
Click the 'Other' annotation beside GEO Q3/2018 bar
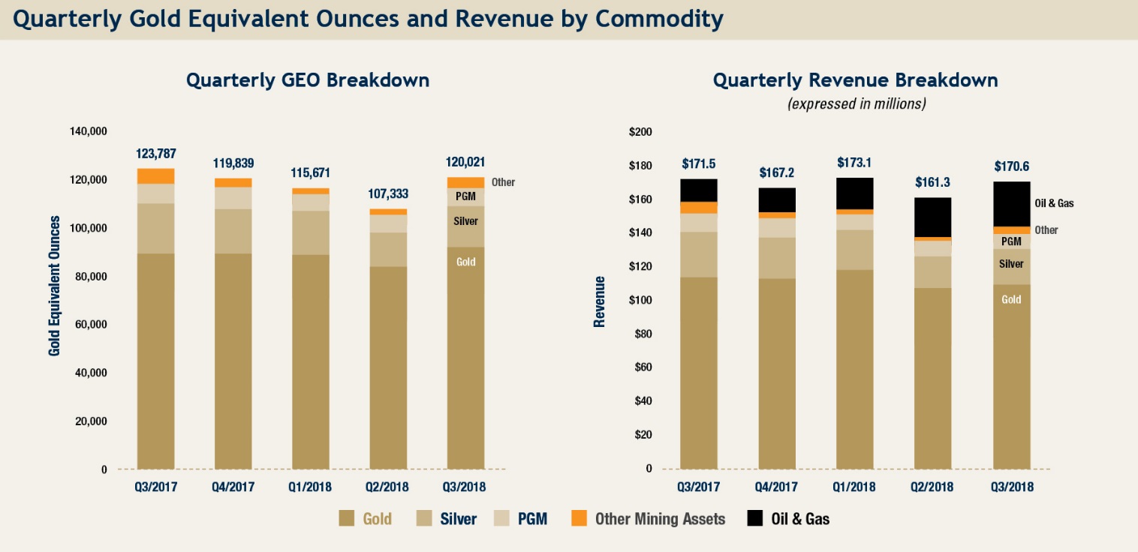(503, 182)
